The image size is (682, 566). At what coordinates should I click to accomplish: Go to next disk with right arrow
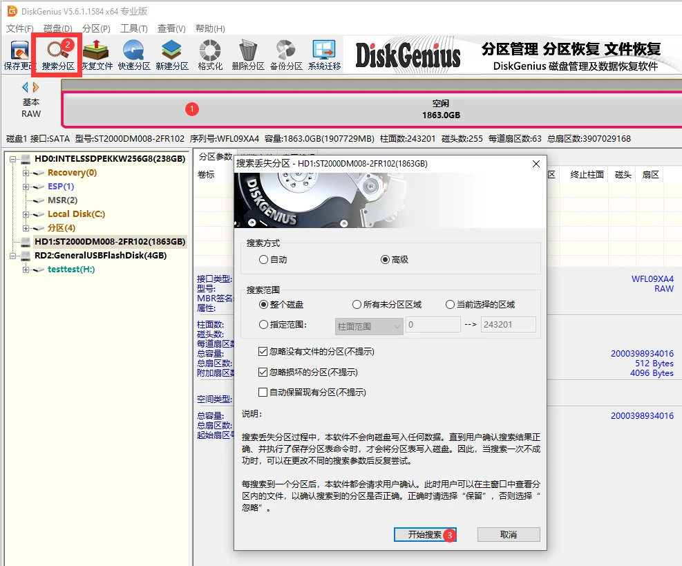[x=36, y=88]
